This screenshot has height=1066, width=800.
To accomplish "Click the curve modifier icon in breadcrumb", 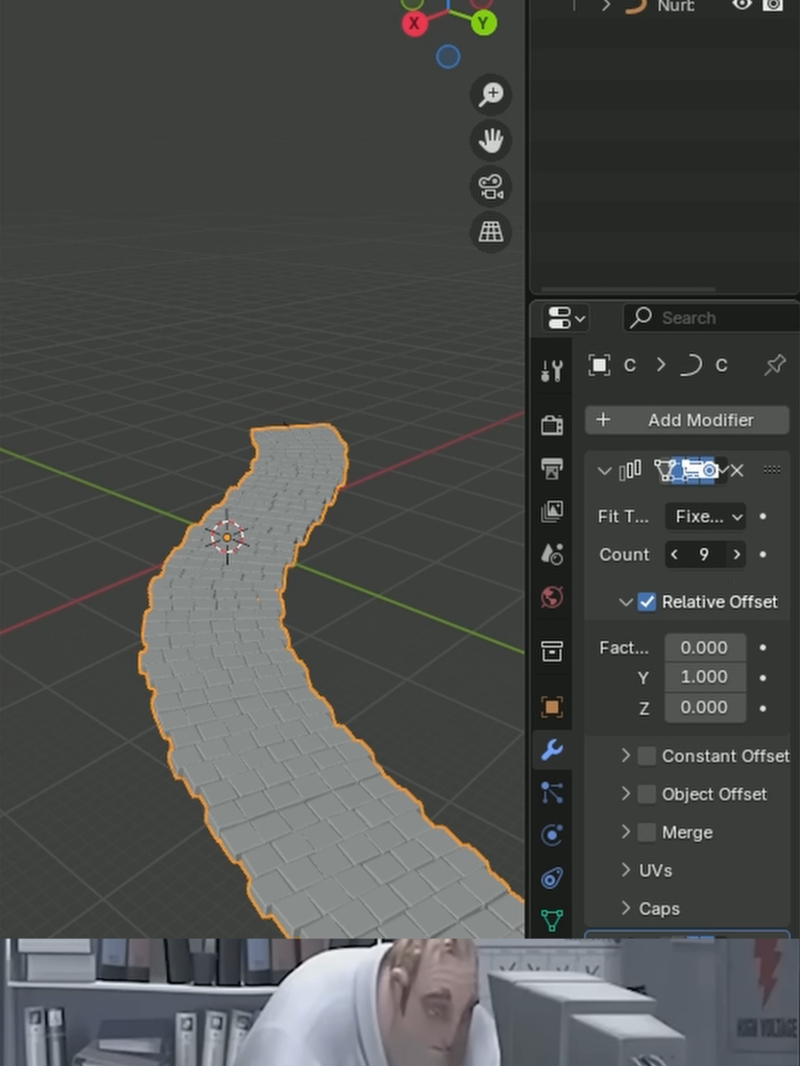I will coord(691,365).
